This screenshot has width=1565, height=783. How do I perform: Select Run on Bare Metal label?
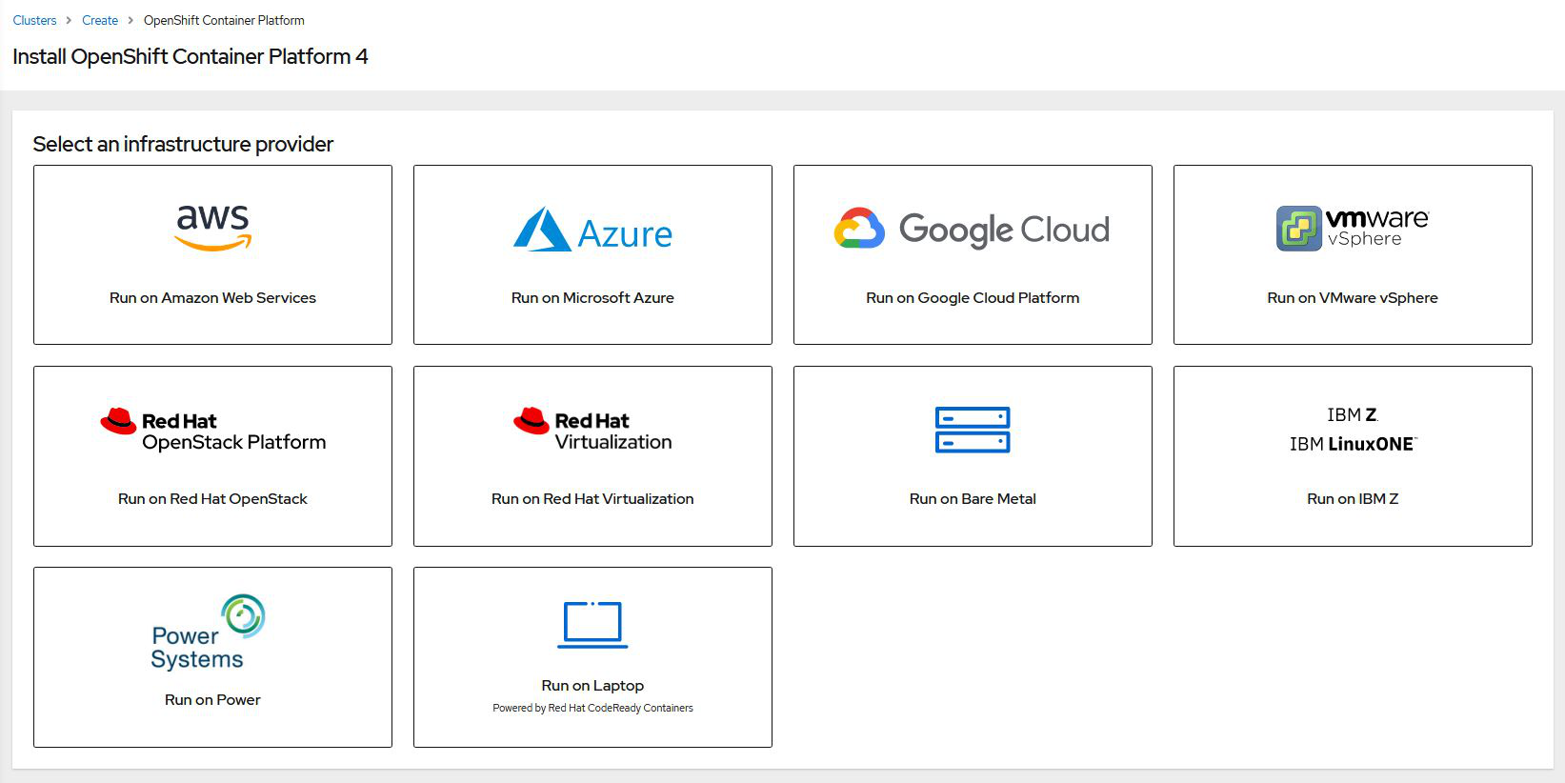pos(973,499)
